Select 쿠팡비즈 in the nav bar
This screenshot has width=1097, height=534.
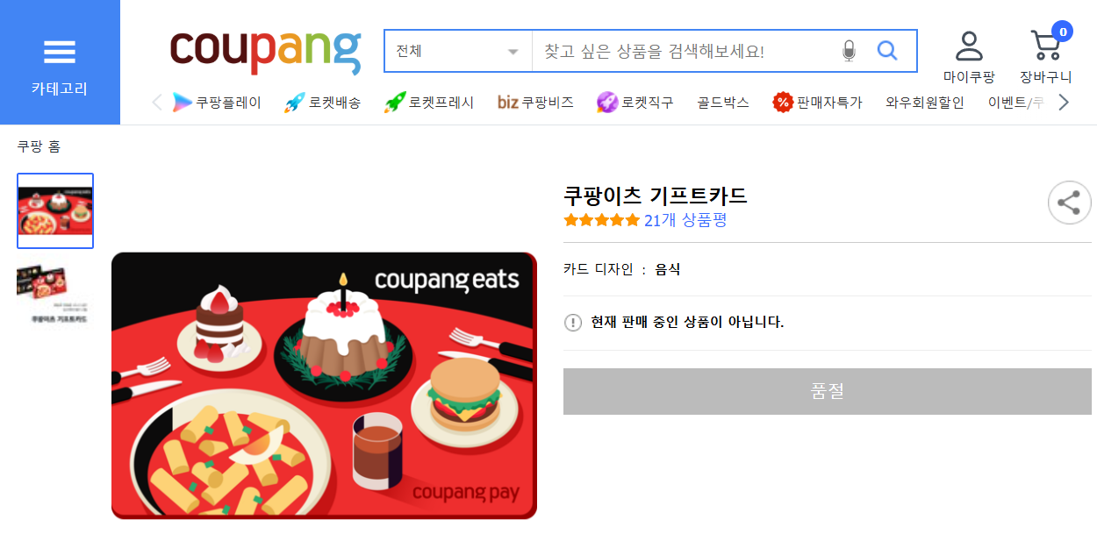pos(535,103)
